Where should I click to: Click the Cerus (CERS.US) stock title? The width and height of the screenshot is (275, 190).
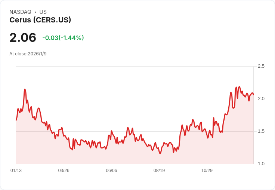(40, 20)
